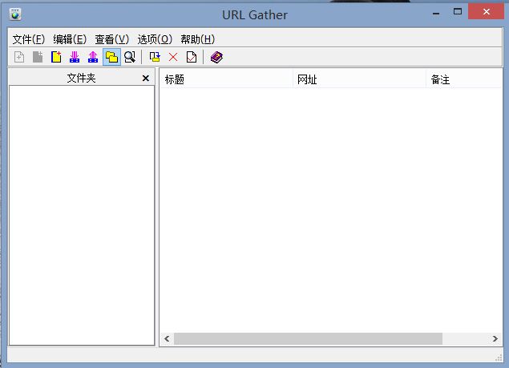
Task: Click the move-to-folder icon
Action: [155, 58]
